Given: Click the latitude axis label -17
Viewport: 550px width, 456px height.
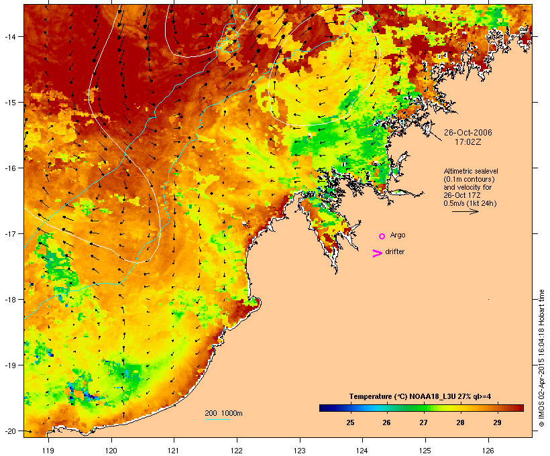Looking at the screenshot, I should pyautogui.click(x=9, y=233).
